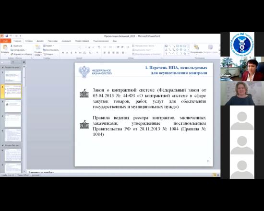This screenshot has width=264, height=211.
Task: Switch to the Transitions (Переходы) tab
Action: pyautogui.click(x=52, y=41)
